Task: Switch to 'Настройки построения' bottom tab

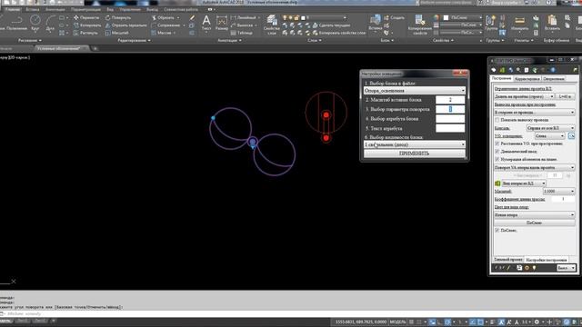Action: 546,260
